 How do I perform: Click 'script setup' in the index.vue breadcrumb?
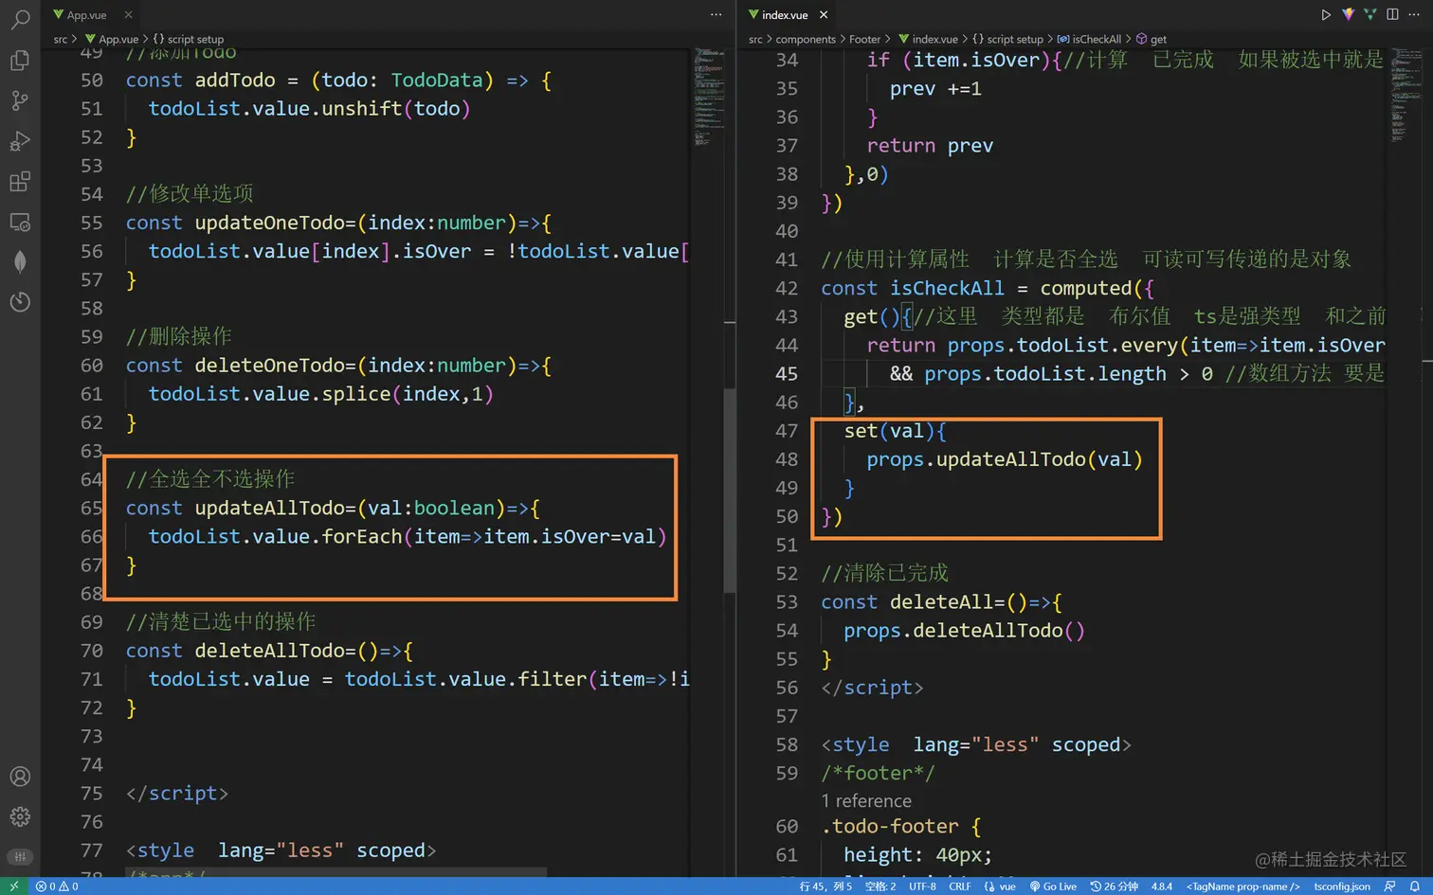click(1014, 39)
